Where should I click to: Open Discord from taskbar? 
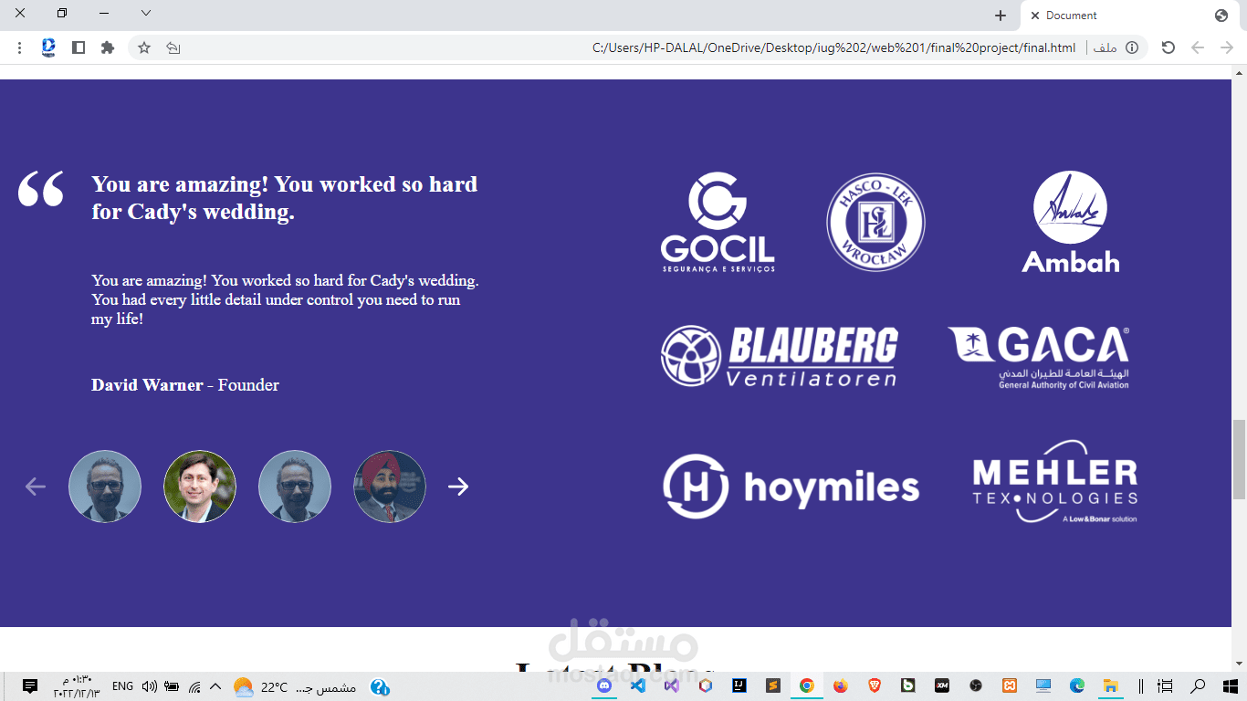pyautogui.click(x=603, y=685)
